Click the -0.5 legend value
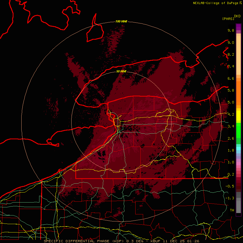Image resolution: width=243 pixels, height=243 pixels. pyautogui.click(x=230, y=186)
